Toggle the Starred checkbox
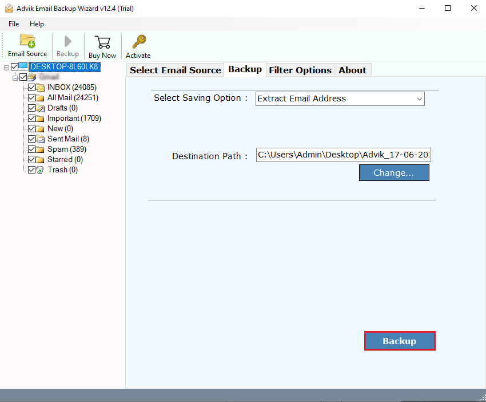Screen dimensions: 486x402 pos(31,160)
